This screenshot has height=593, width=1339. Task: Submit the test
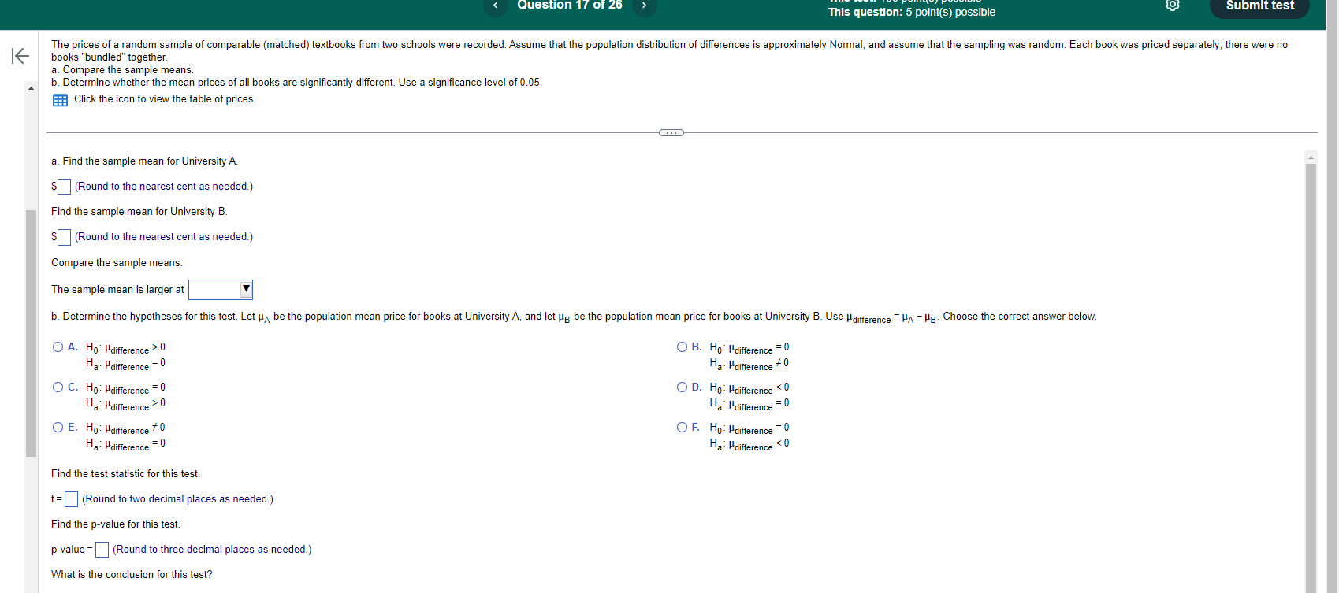pyautogui.click(x=1259, y=6)
